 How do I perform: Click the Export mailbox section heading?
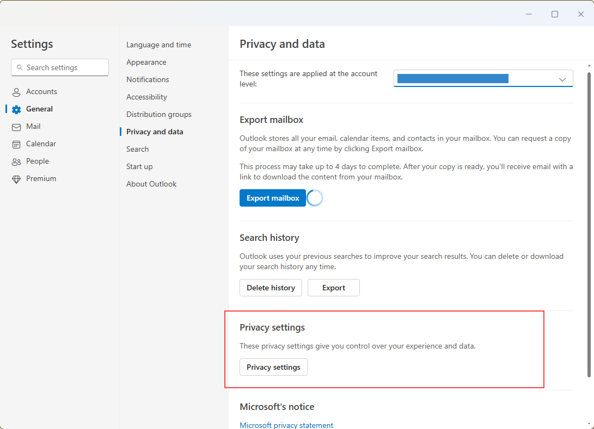pyautogui.click(x=271, y=120)
